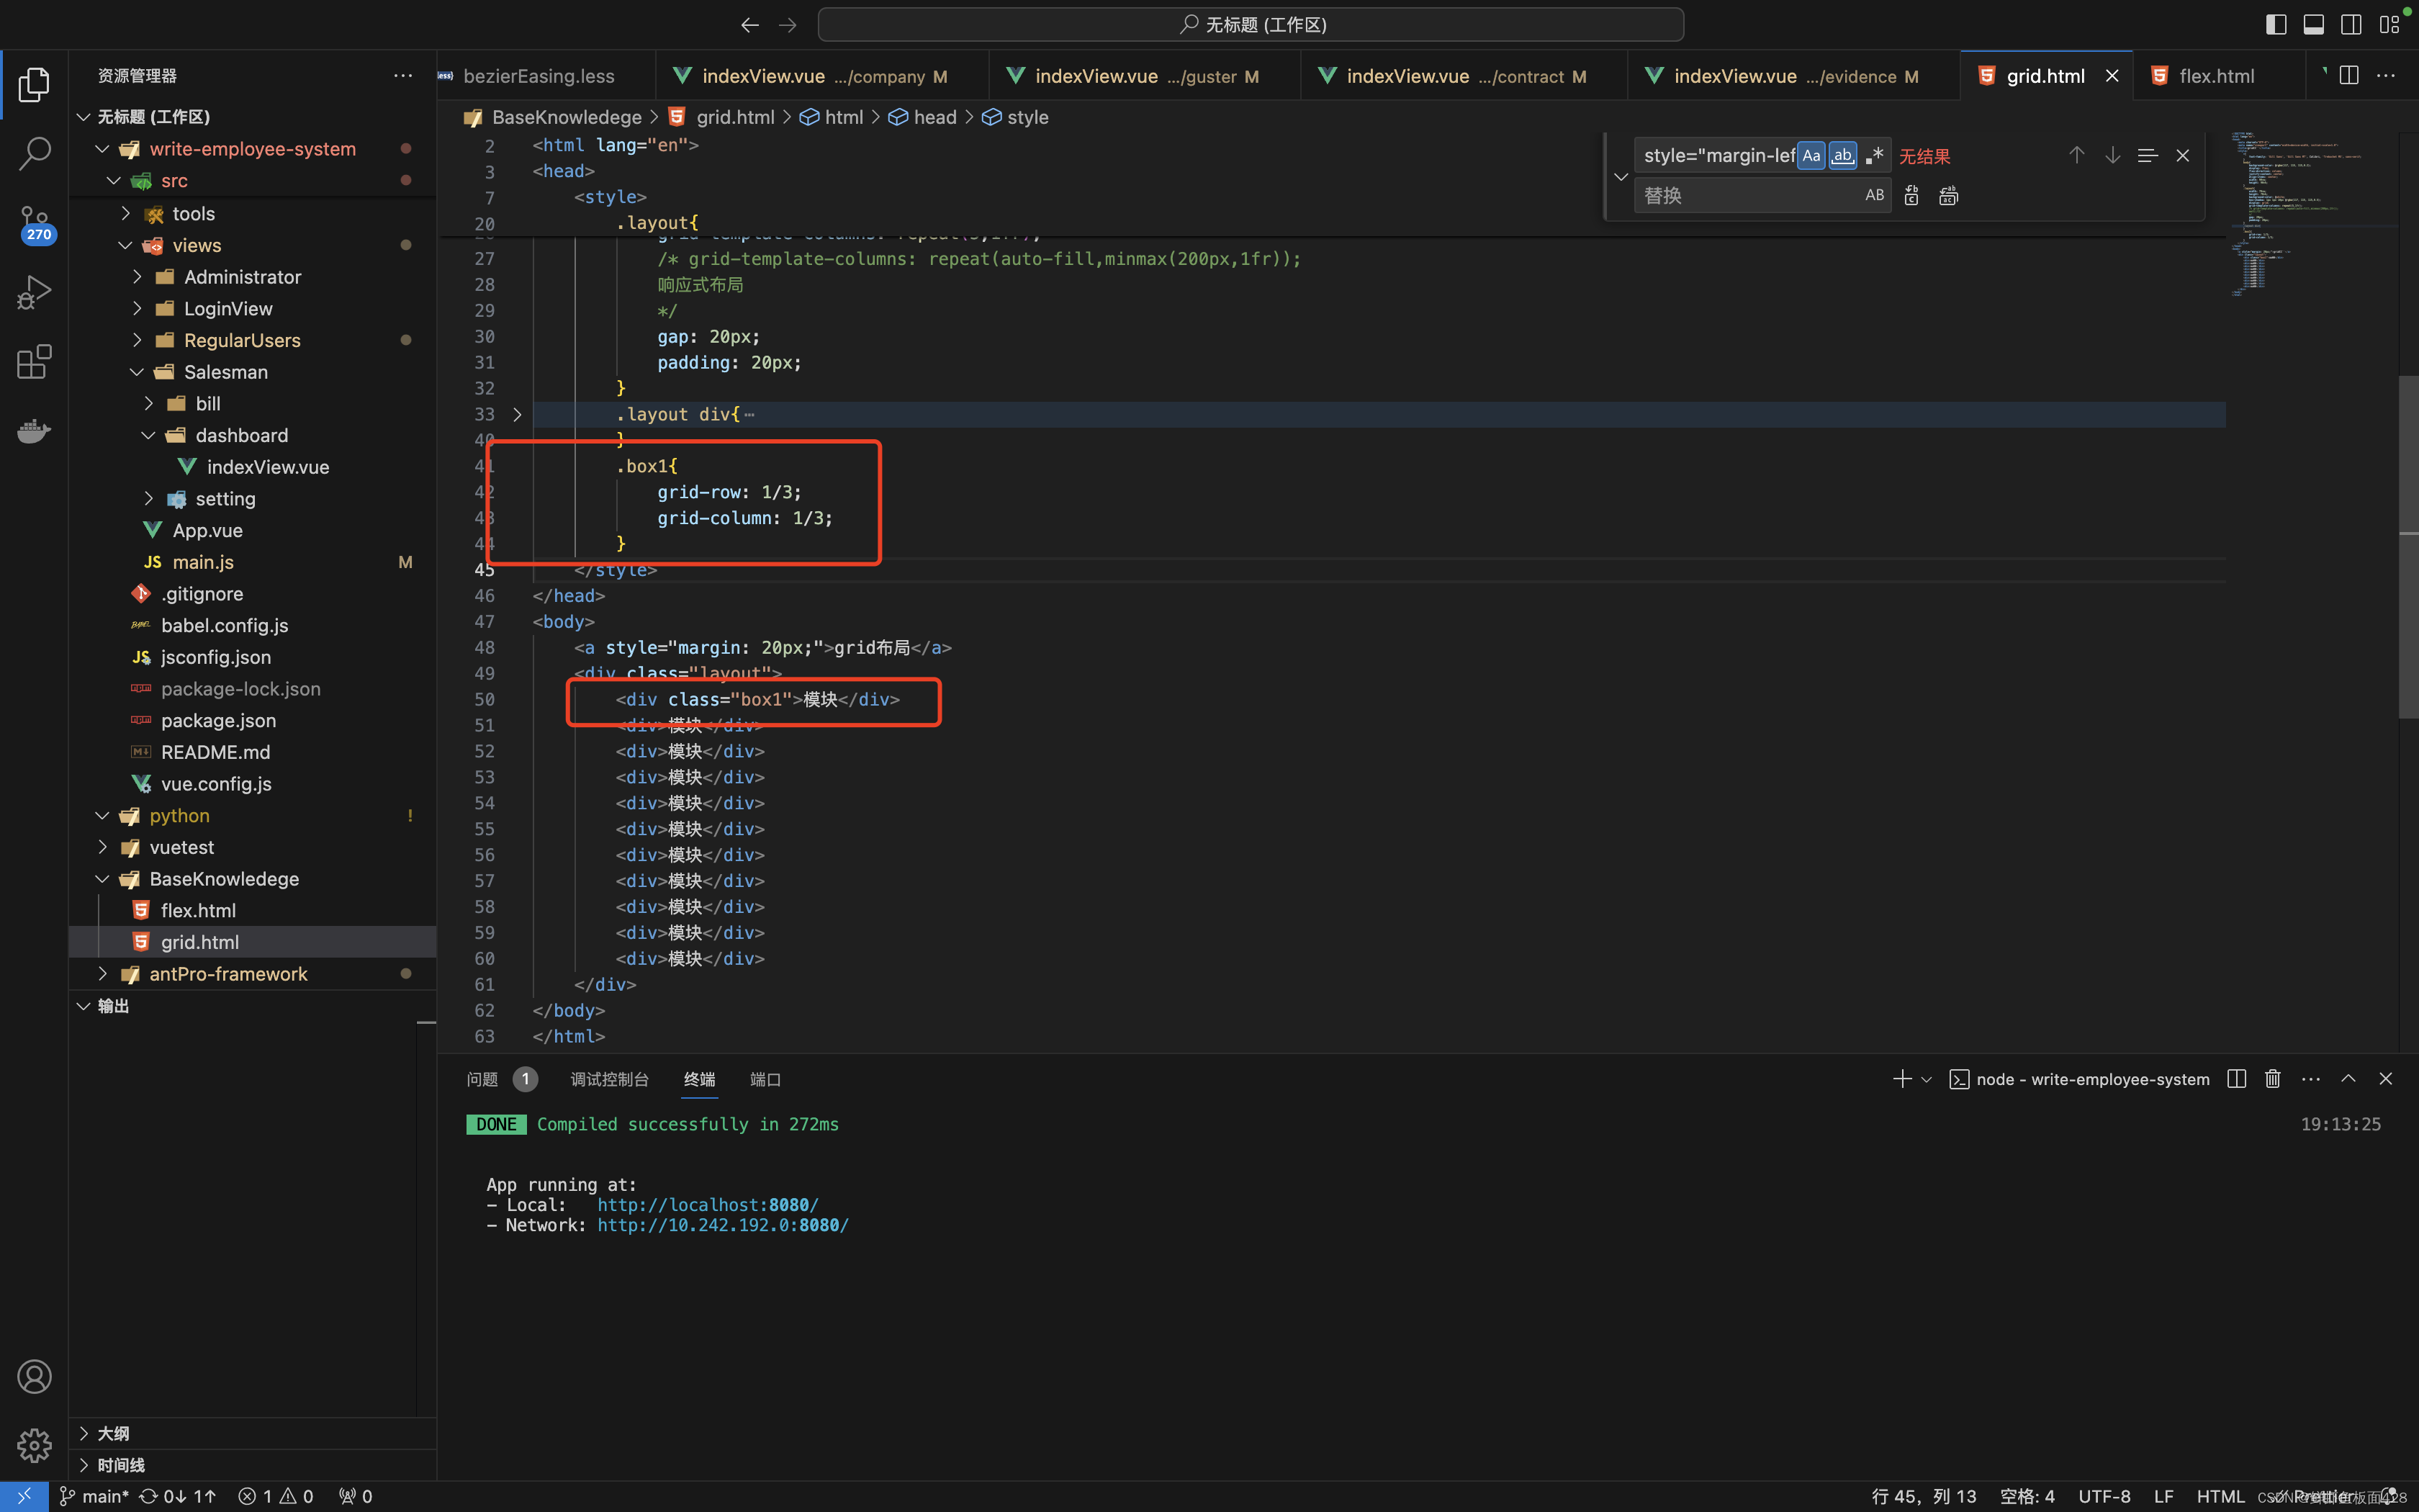Viewport: 2419px width, 1512px height.
Task: Split the terminal icon
Action: click(2237, 1079)
